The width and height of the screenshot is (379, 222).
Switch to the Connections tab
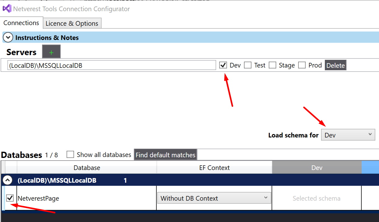click(x=21, y=23)
